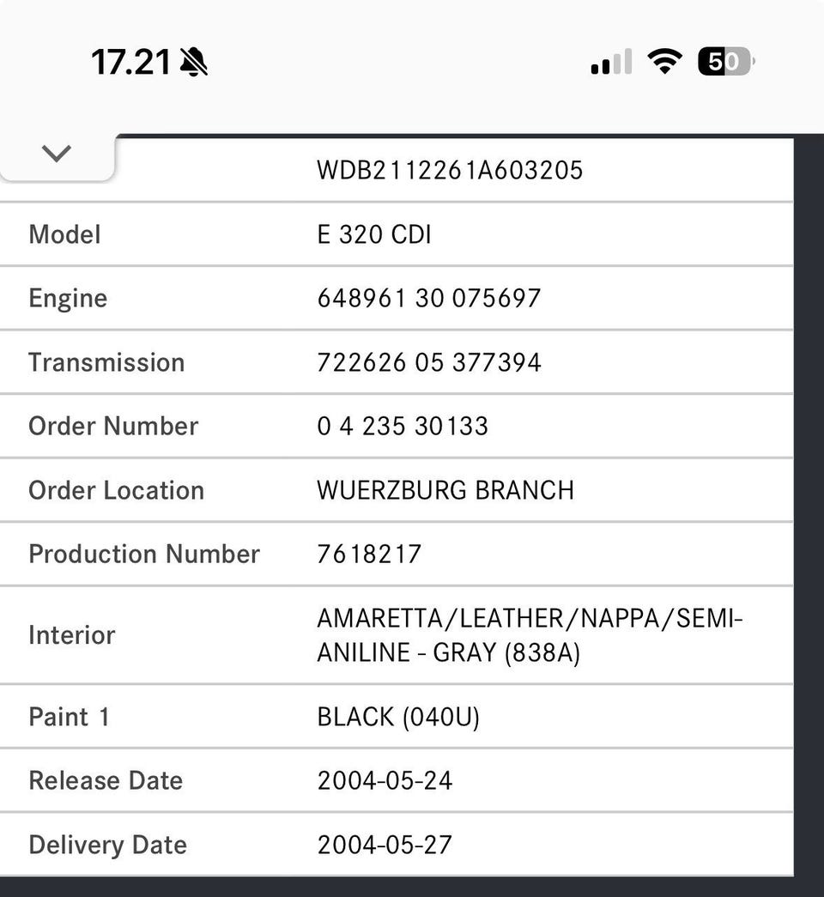Viewport: 824px width, 897px height.
Task: Tap the Engine row label
Action: (68, 298)
